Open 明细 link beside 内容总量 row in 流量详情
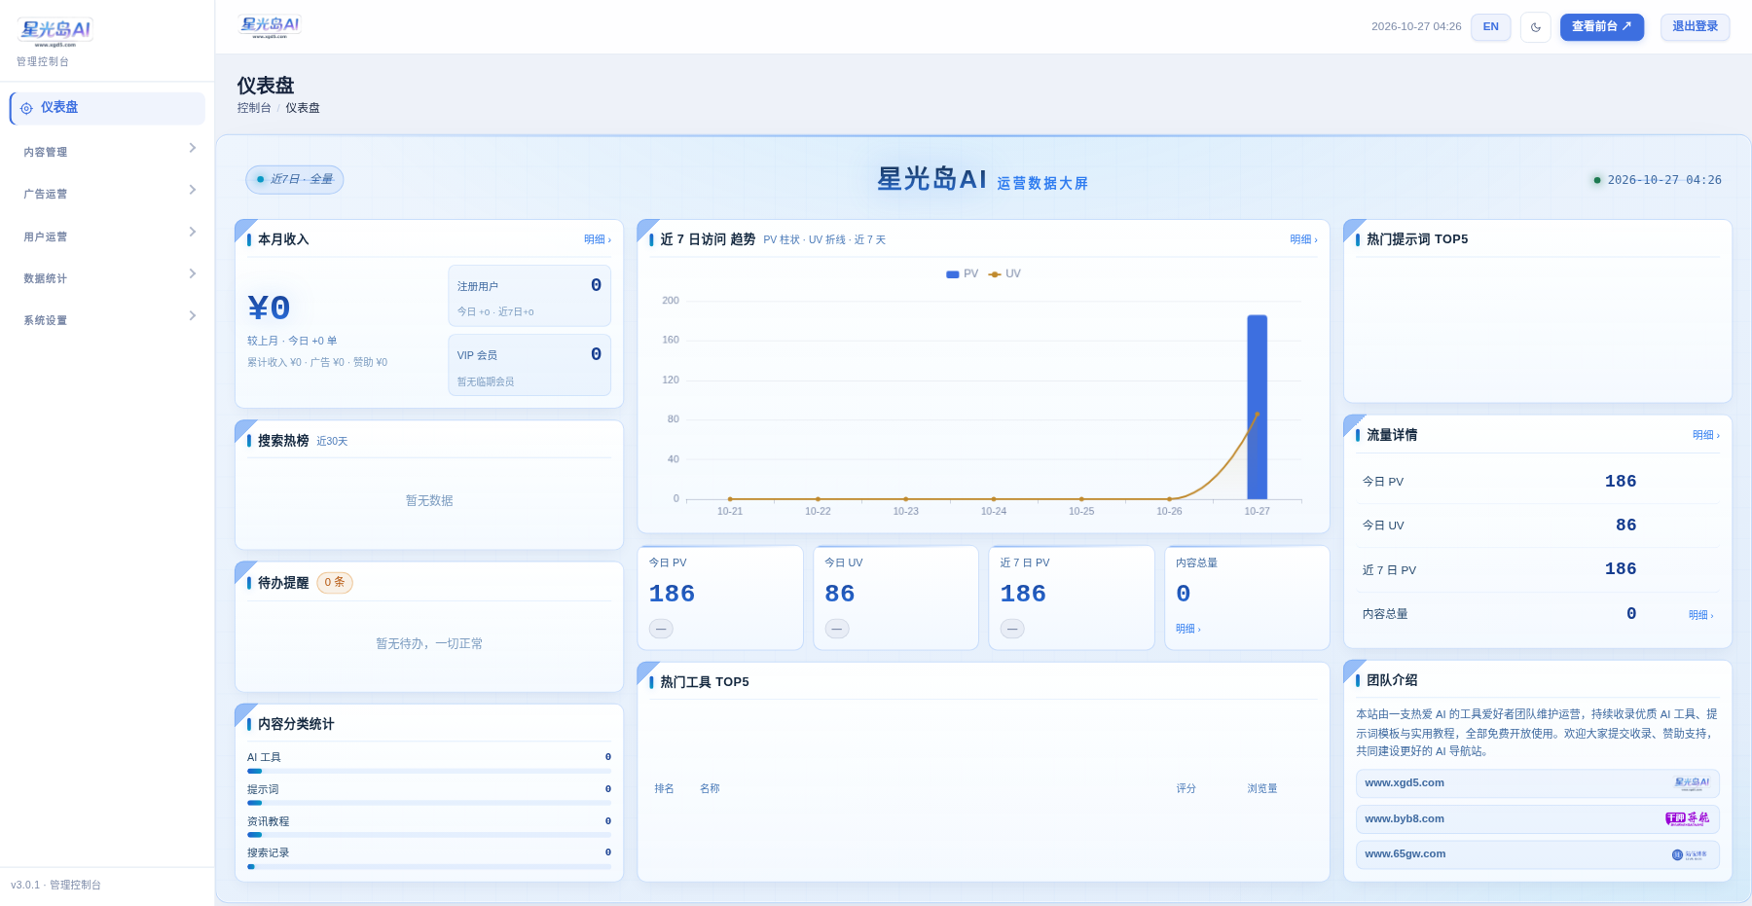The image size is (1752, 906). (1700, 615)
